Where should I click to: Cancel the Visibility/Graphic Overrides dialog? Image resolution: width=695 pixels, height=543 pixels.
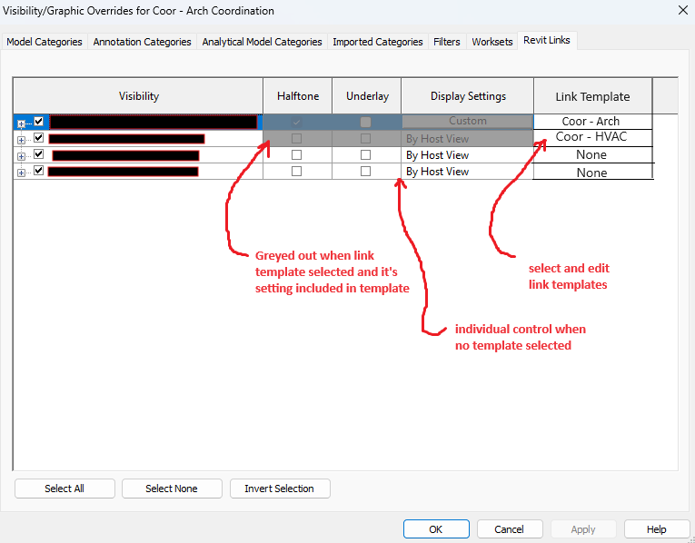click(x=510, y=529)
